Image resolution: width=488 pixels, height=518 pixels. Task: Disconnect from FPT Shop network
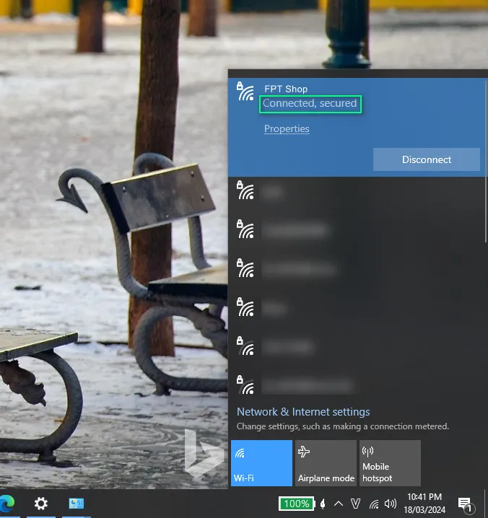coord(426,159)
